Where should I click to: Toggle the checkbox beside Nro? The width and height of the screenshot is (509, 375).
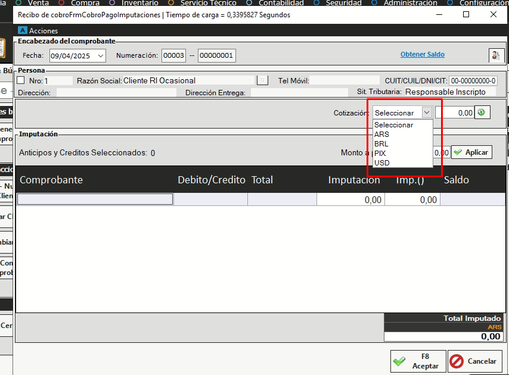21,80
